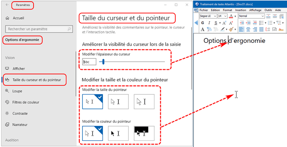
Task: Open the Format menu
Action: tap(228, 10)
